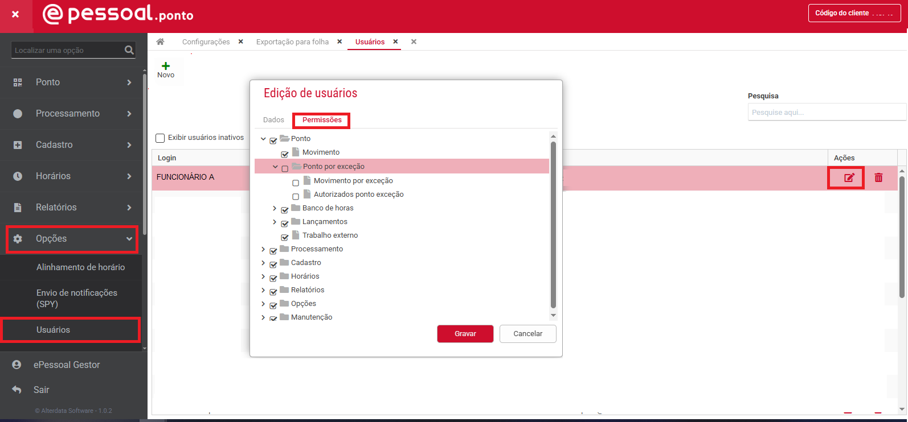Expand the Cadastro tree node

263,263
